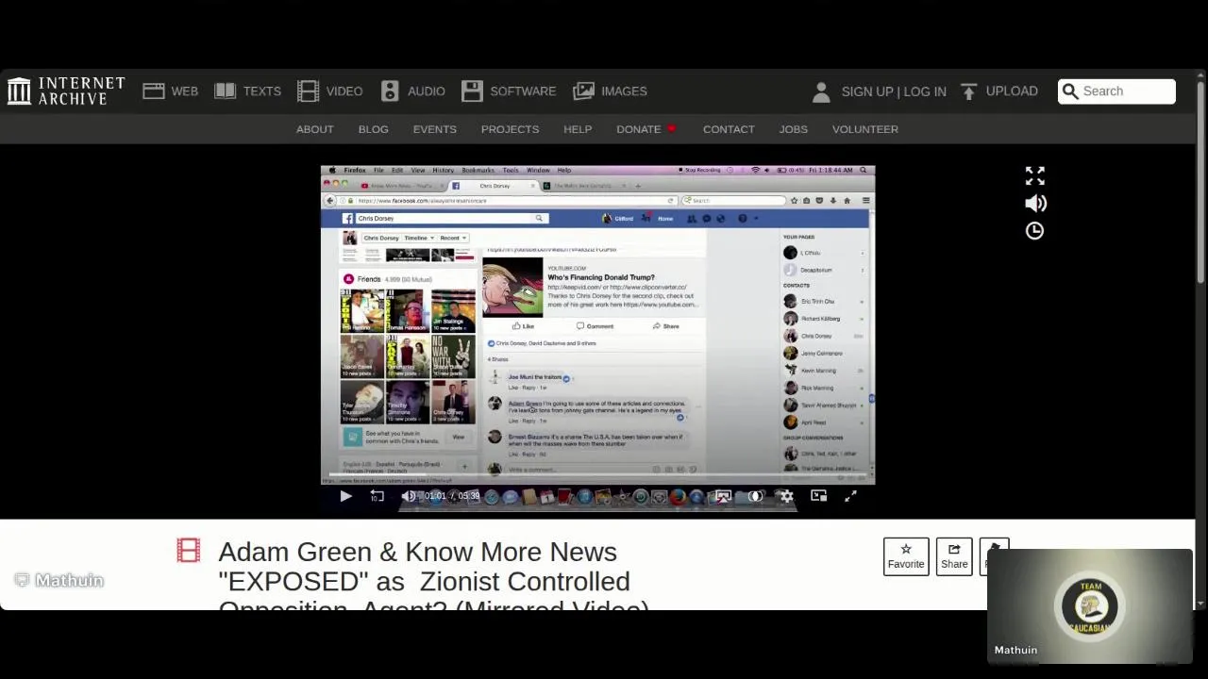Rewind the video ten seconds
The image size is (1208, 679).
pos(377,496)
